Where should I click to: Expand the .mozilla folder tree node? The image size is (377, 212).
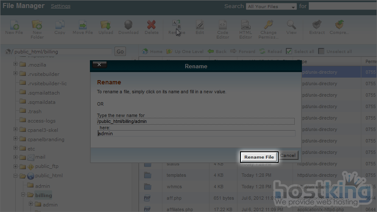[16, 64]
